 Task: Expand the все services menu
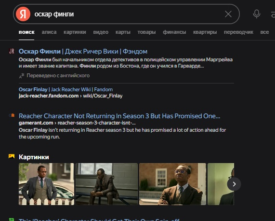tap(264, 32)
